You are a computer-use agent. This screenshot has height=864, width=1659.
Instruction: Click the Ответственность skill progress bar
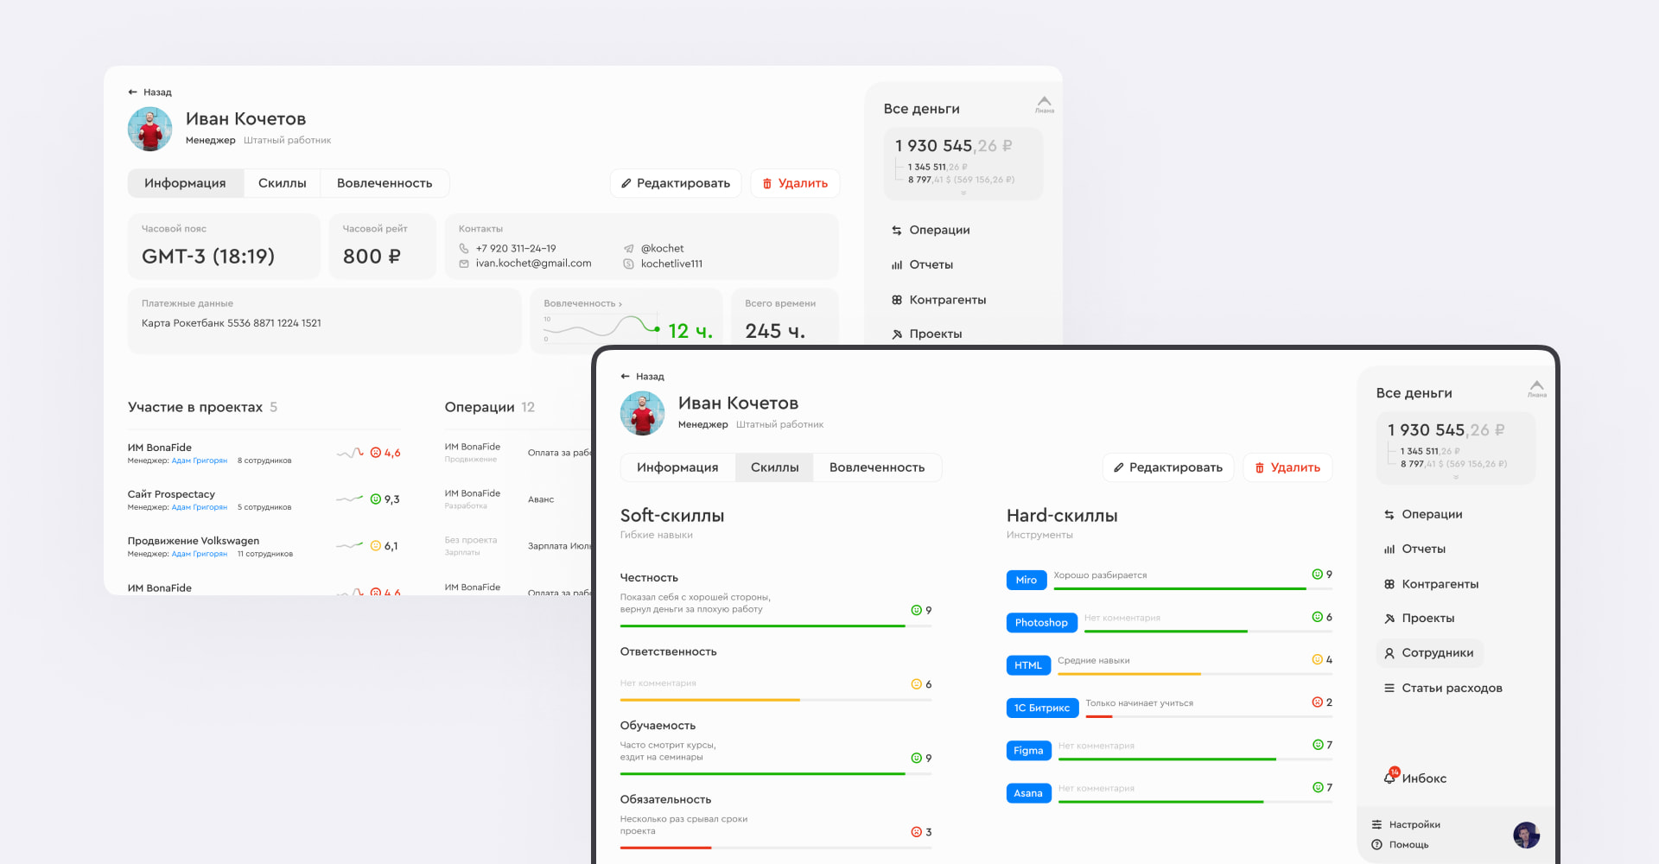775,700
